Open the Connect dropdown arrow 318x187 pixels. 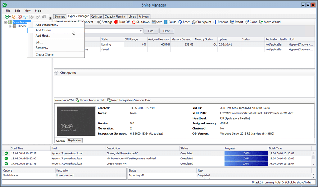click(x=95, y=22)
